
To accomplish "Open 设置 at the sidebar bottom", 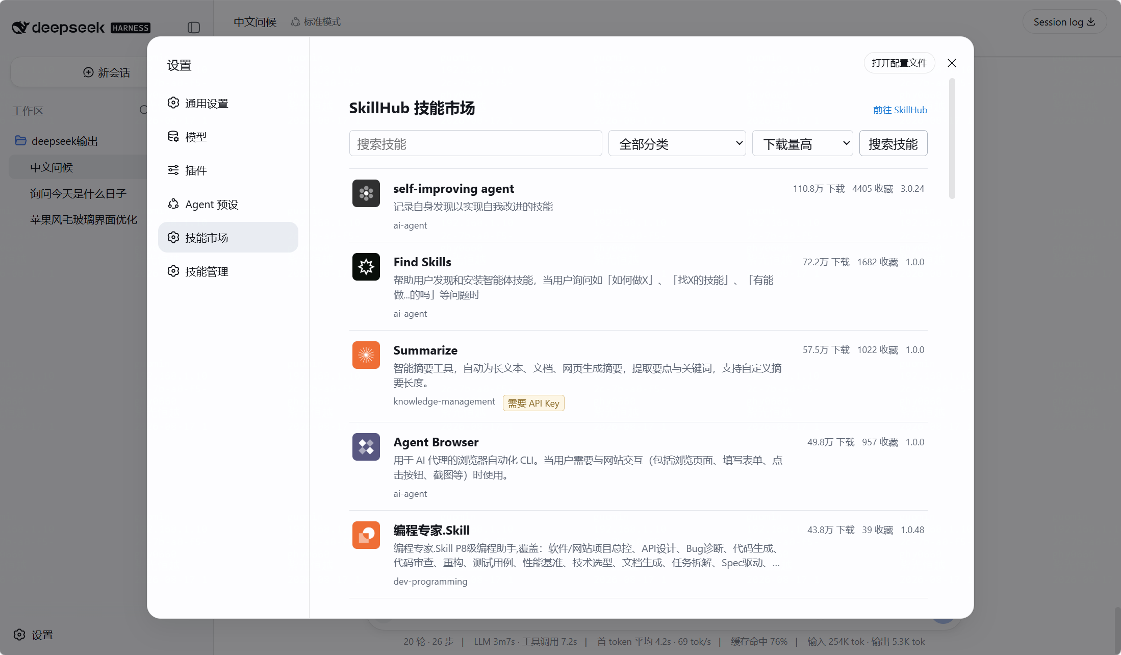I will 33,635.
